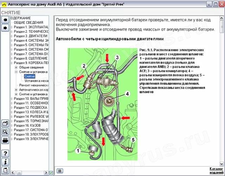225x176 pixels.
Task: Click content pane scroll up arrow
Action: pos(222,18)
